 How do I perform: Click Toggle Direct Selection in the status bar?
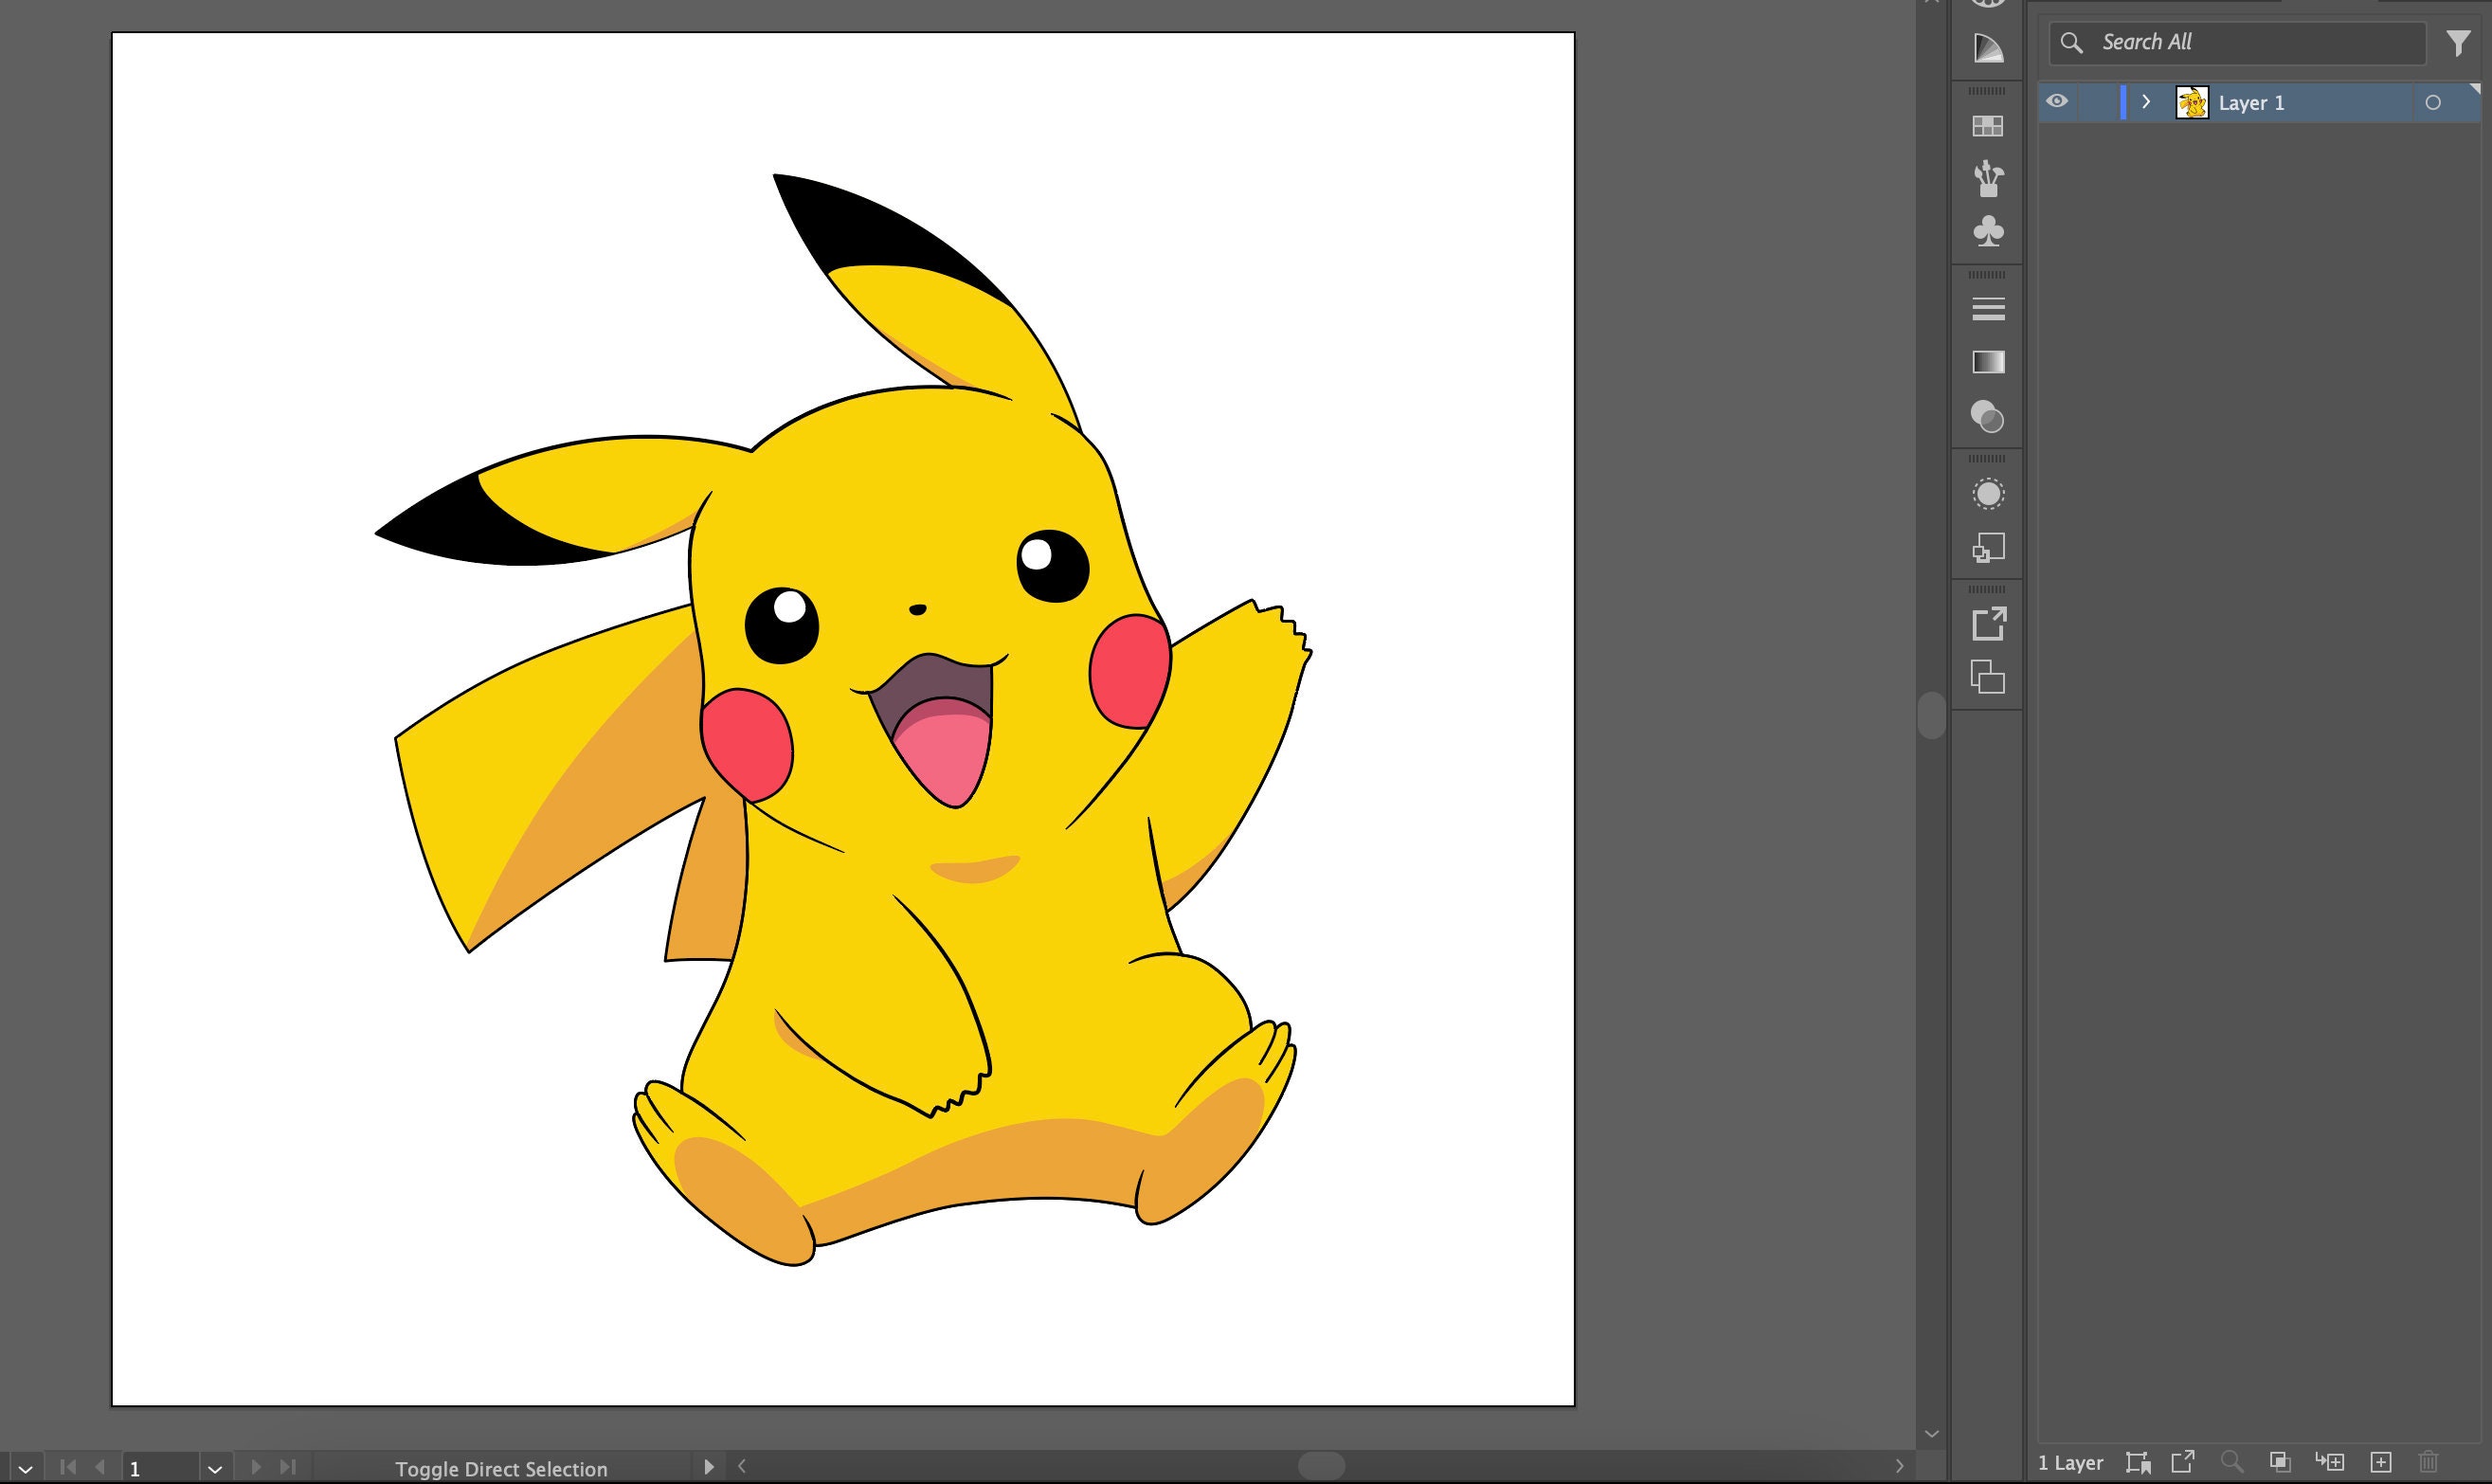(503, 1469)
